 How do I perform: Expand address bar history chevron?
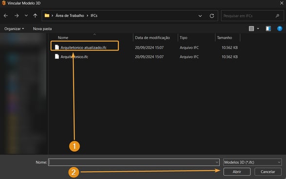[200, 16]
